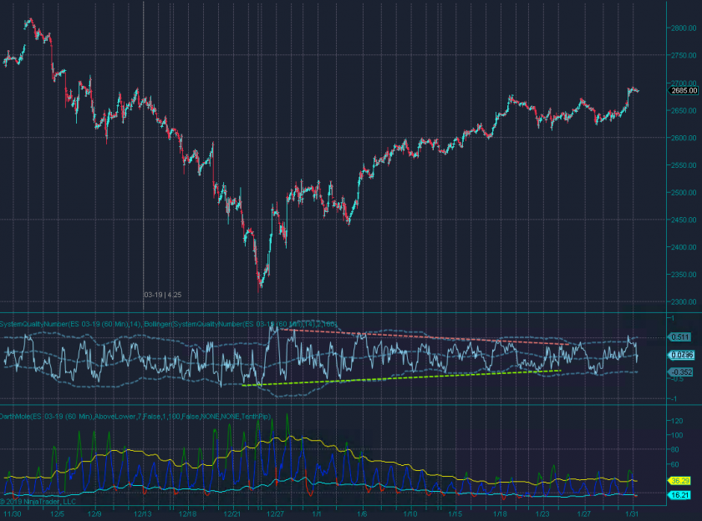The image size is (702, 521).
Task: Click the '03-19 | 4.25' chart label
Action: tap(162, 294)
